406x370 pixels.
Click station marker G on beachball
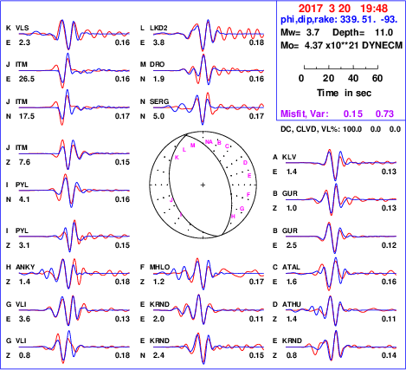(242, 209)
